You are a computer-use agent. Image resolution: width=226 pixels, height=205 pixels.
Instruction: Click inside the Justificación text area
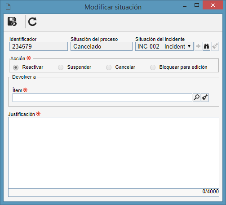coord(114,153)
